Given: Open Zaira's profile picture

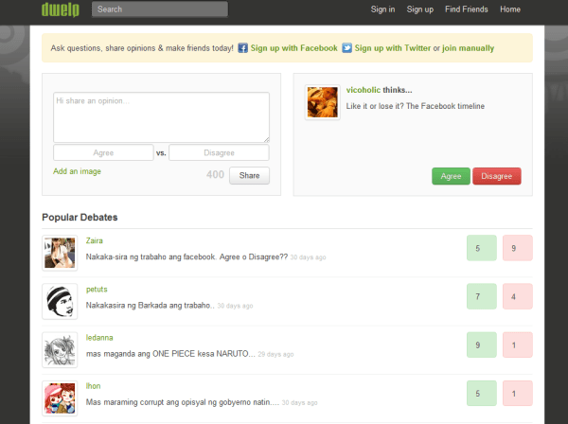Looking at the screenshot, I should [60, 253].
